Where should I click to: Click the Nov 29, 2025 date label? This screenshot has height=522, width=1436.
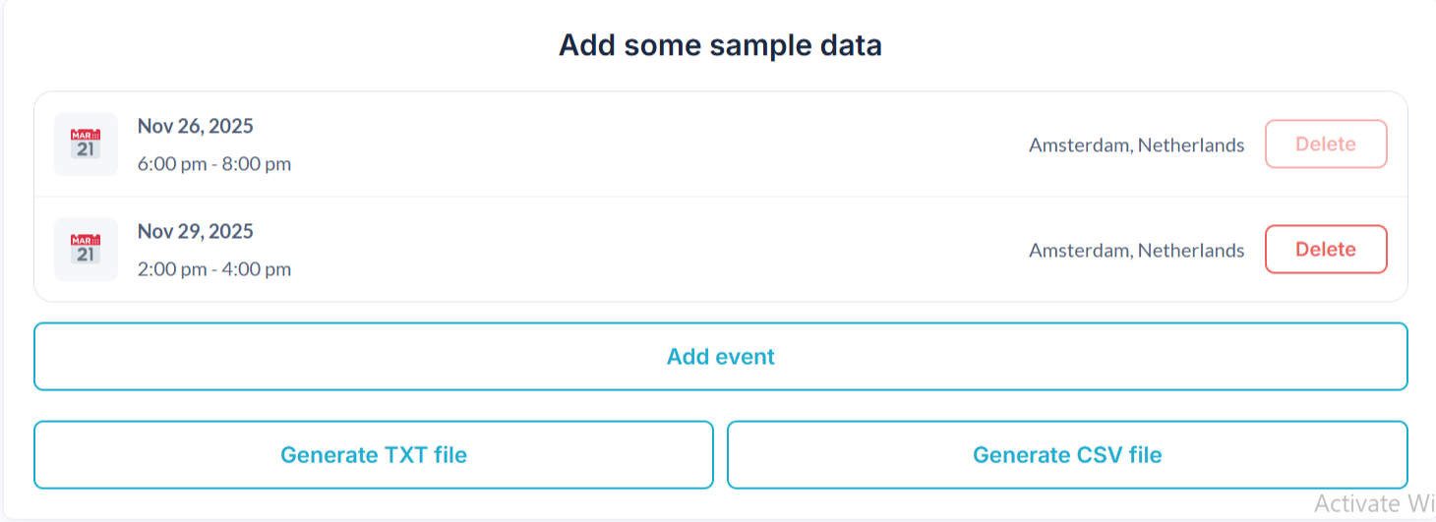click(x=195, y=231)
